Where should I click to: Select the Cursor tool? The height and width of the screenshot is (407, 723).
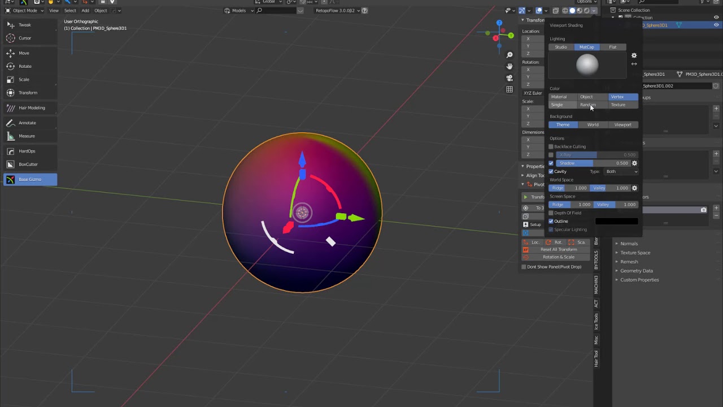point(30,38)
